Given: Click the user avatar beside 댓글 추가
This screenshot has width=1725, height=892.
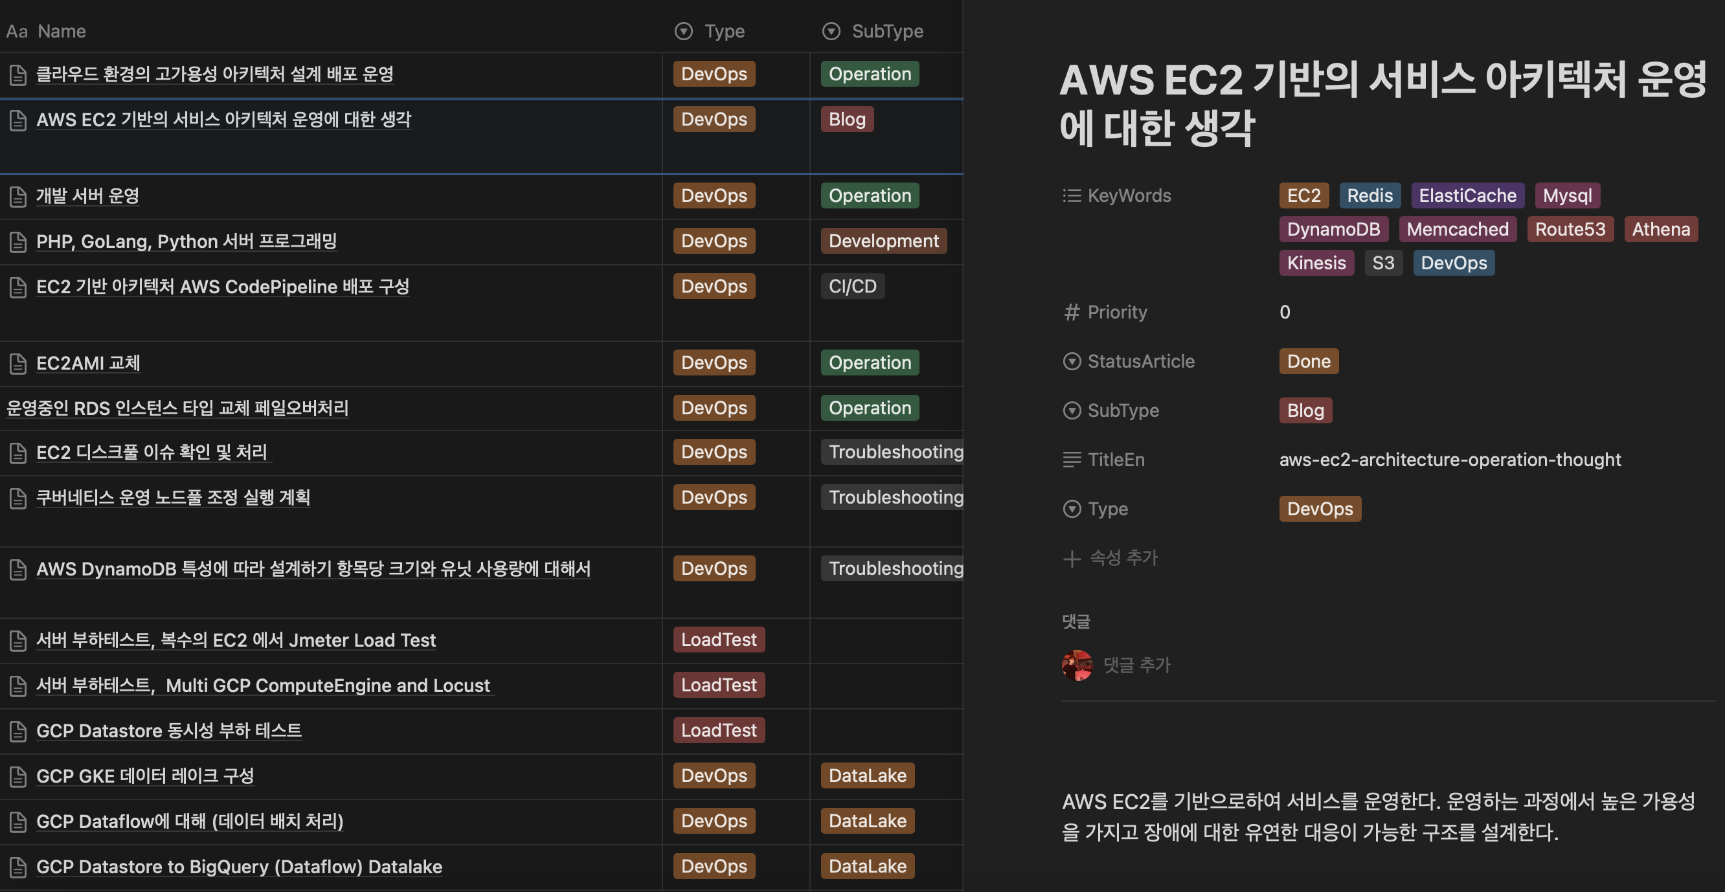Looking at the screenshot, I should click(1077, 665).
